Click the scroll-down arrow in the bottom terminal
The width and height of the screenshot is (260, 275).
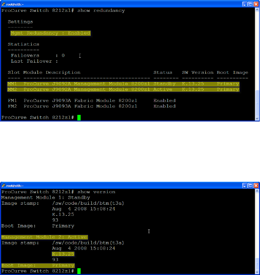[x=257, y=272]
